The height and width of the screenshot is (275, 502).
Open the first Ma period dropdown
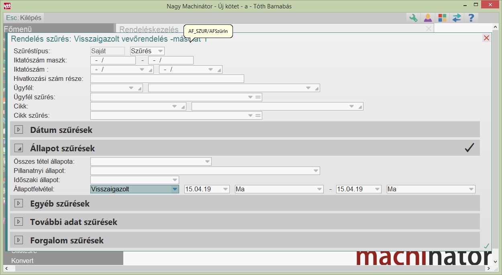[x=319, y=189]
